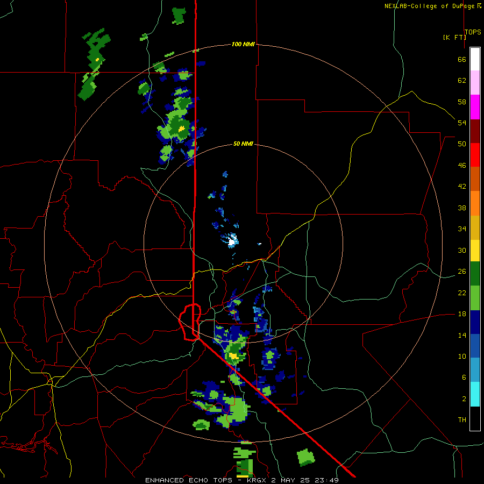
Task: Click the orange legend swatch near 38
Action: tap(475, 203)
